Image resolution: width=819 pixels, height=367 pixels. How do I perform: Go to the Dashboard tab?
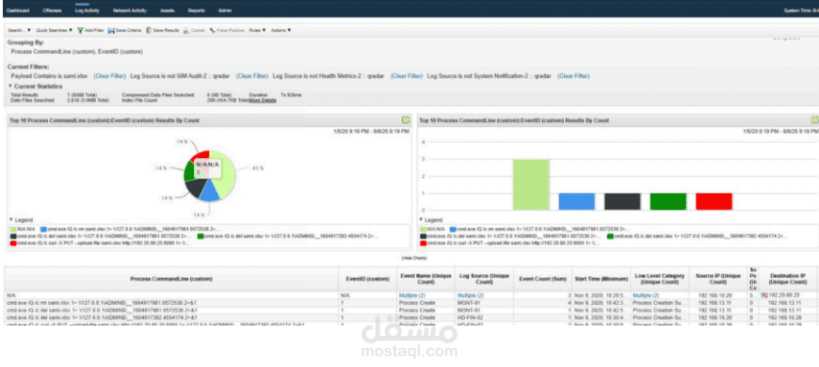point(18,10)
